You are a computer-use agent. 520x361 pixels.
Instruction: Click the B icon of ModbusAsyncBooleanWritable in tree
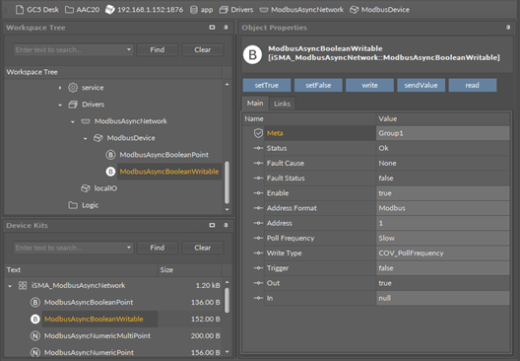click(110, 172)
